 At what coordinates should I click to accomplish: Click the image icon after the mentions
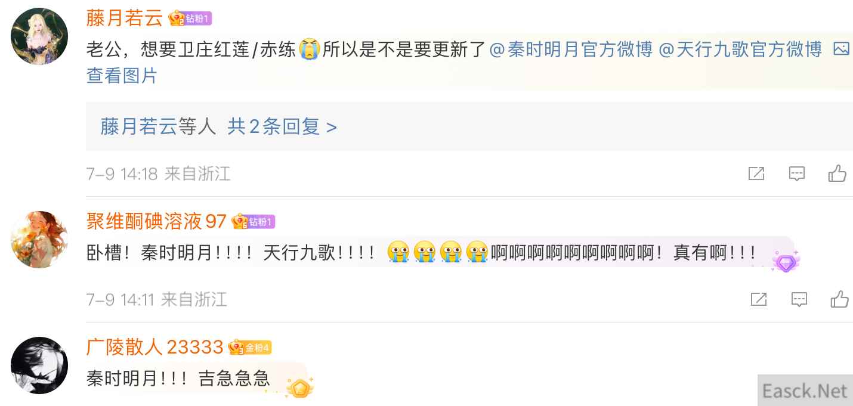[x=840, y=49]
